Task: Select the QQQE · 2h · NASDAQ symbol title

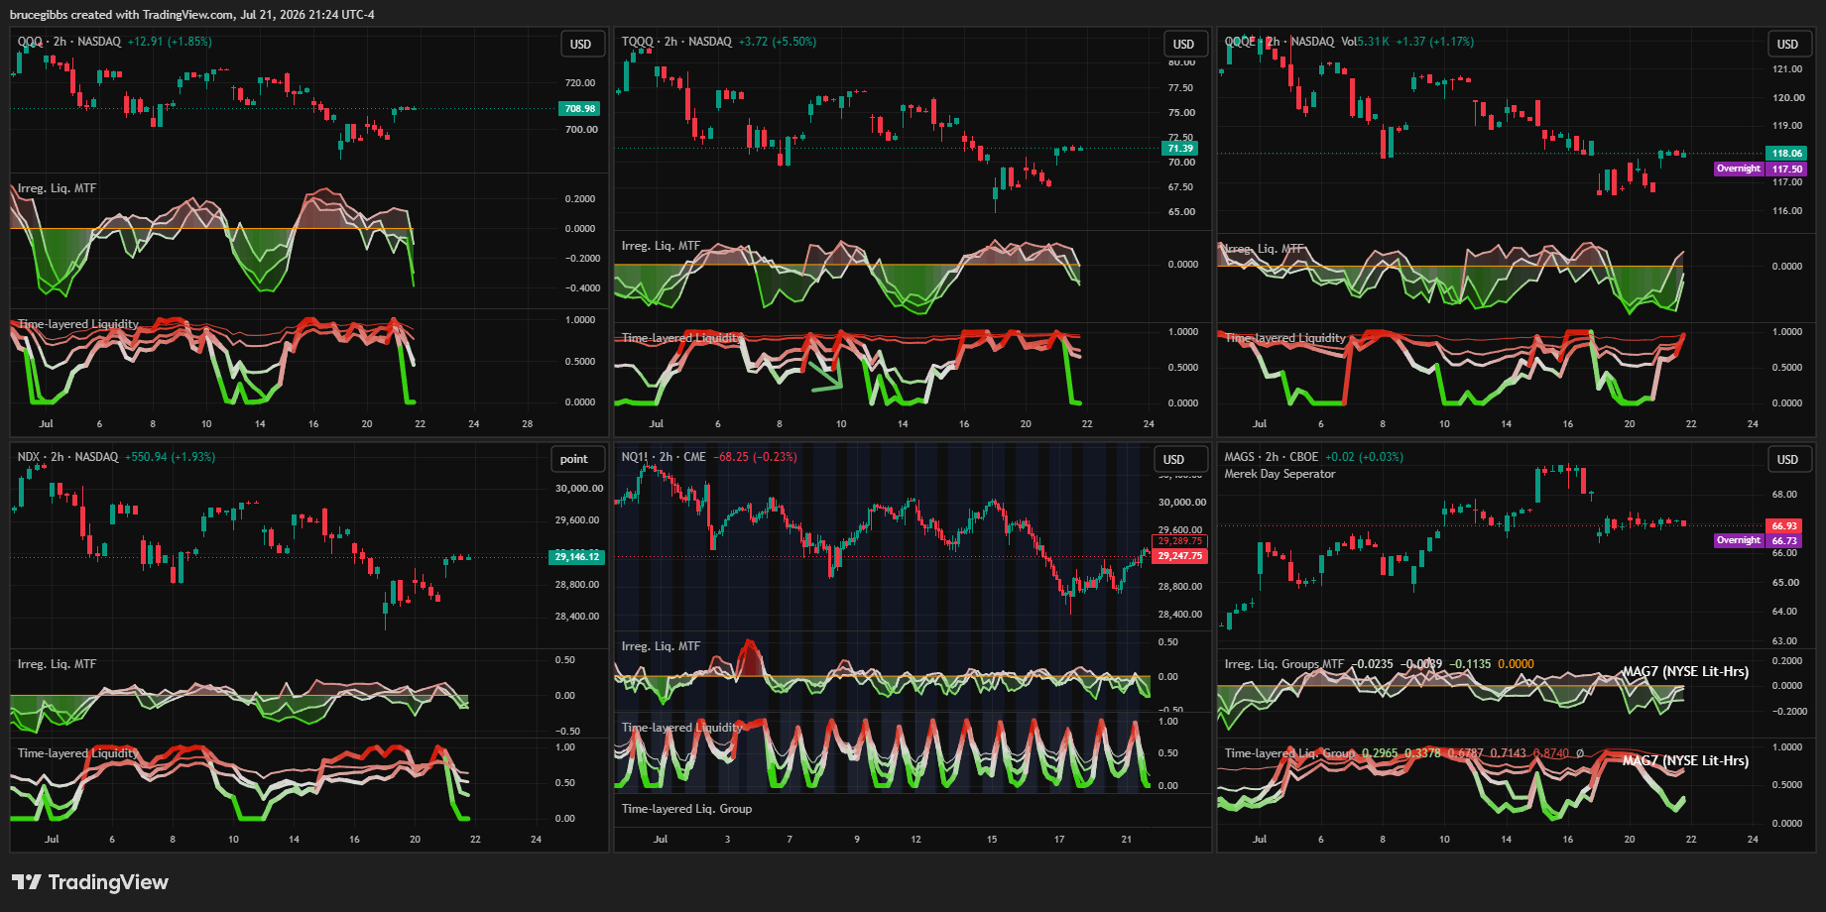Action: click(x=1279, y=42)
